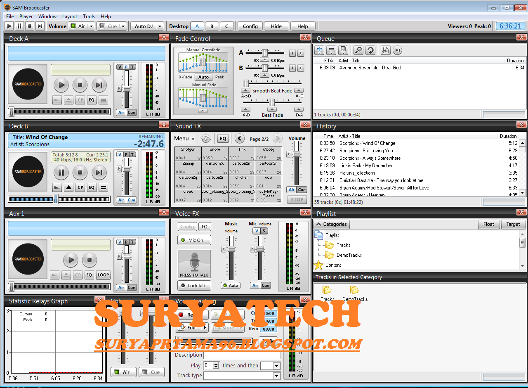528x388 pixels.
Task: Open the Cue dropdown in toolbar
Action: pos(123,26)
